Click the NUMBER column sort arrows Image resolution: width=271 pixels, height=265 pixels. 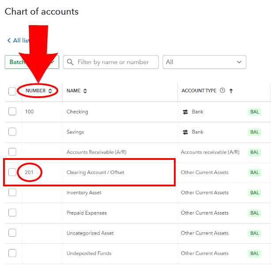50,91
